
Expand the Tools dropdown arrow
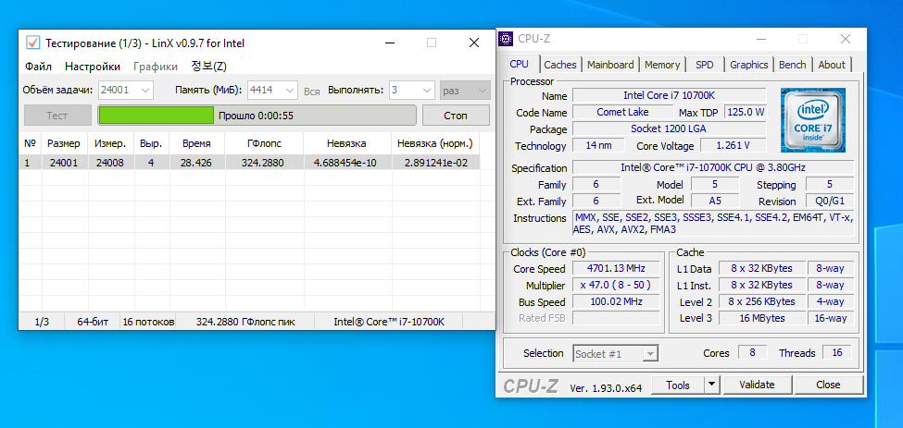712,385
